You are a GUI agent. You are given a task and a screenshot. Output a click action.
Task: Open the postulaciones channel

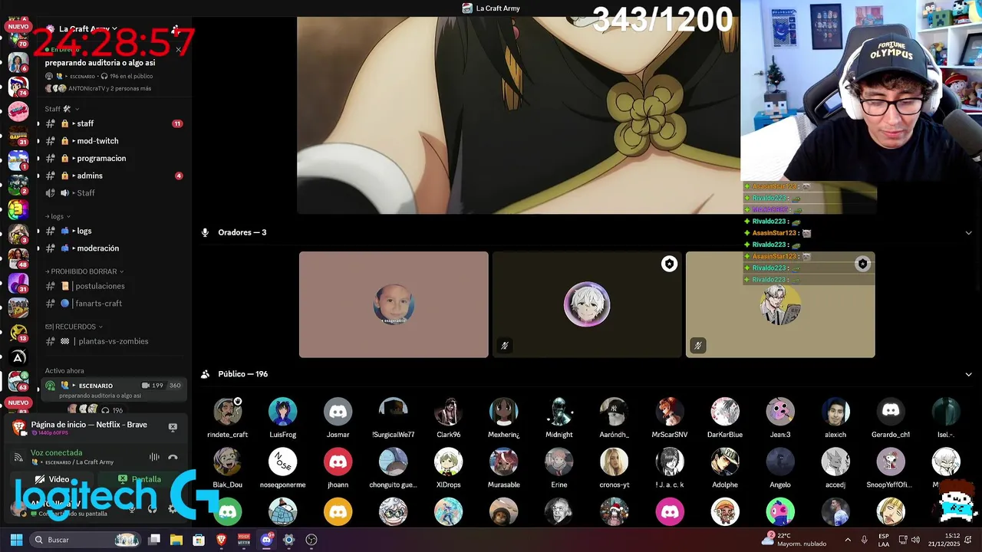(x=113, y=286)
